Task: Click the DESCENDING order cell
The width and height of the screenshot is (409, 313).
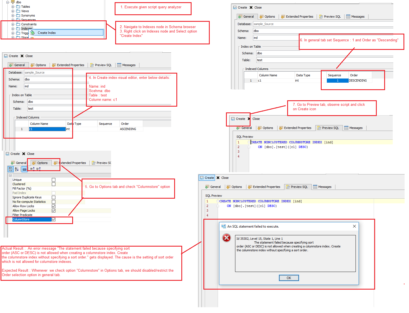Action: [360, 80]
